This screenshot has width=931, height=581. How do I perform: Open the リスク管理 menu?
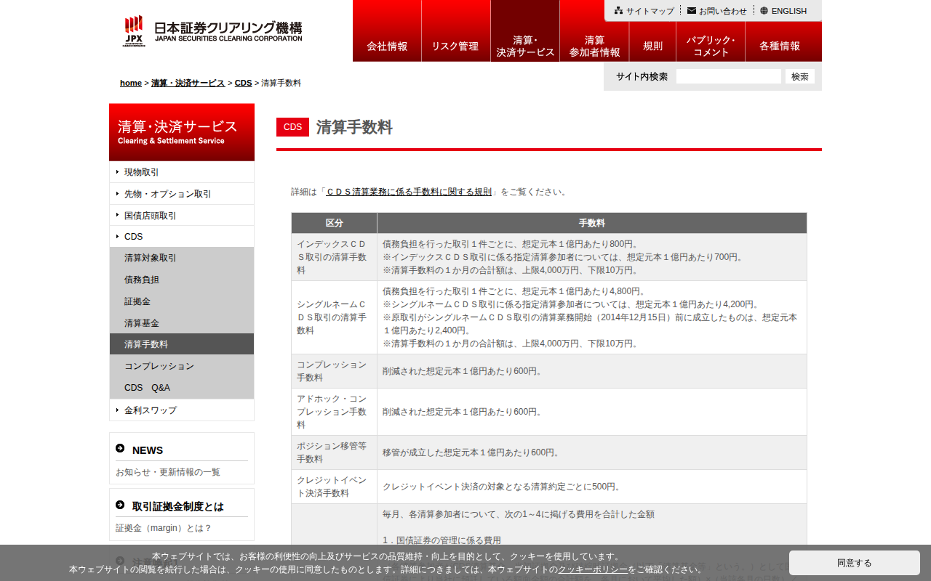(x=456, y=31)
